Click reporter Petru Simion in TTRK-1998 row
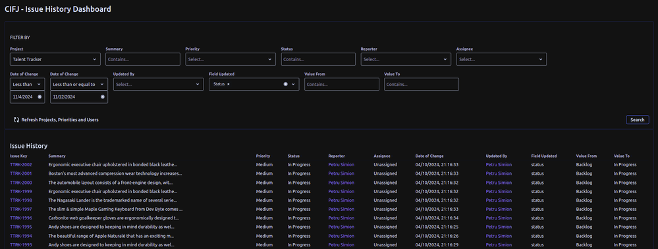The image size is (658, 249). click(341, 200)
